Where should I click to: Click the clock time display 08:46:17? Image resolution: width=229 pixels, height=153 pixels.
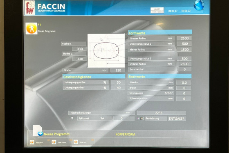pos(173,11)
